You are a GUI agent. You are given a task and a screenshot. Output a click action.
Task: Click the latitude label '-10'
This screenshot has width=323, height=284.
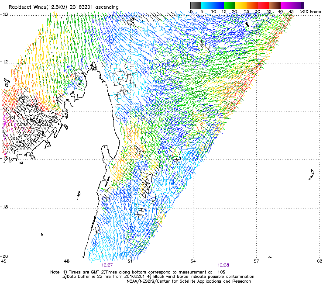[4, 14]
